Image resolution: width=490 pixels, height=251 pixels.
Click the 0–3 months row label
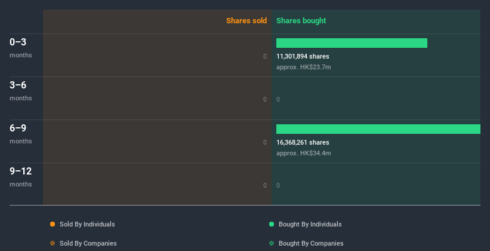coord(21,48)
